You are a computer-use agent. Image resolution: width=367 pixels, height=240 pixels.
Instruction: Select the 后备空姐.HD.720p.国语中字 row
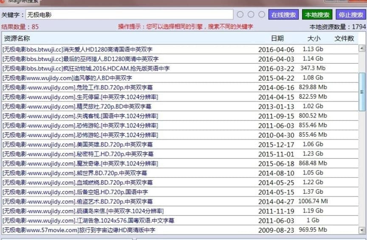[x=180, y=192]
